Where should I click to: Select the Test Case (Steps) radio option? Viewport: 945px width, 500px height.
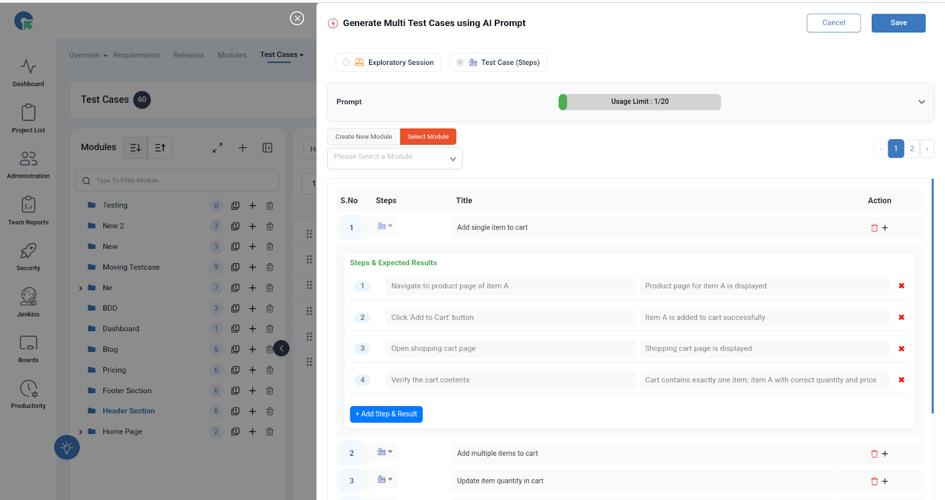click(460, 63)
